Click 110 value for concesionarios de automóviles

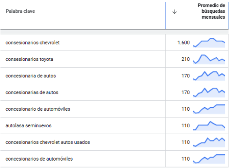pos(185,159)
